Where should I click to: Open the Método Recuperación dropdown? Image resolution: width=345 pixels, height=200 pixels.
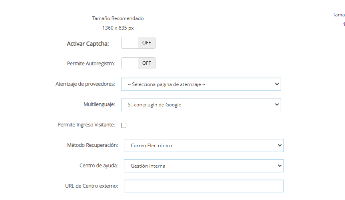pos(203,146)
